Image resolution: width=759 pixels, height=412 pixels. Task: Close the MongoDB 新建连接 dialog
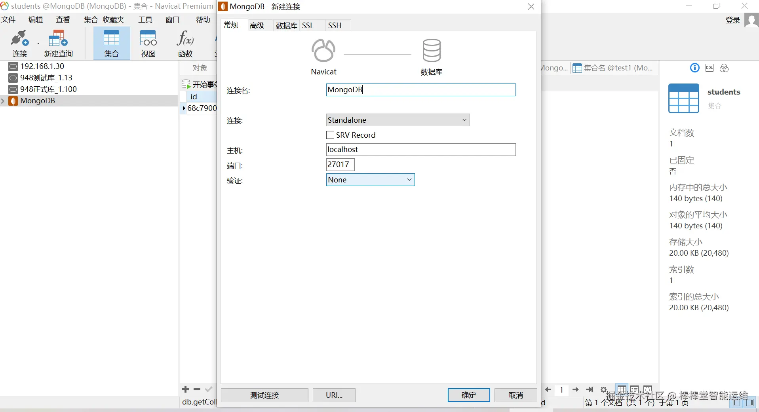[531, 7]
